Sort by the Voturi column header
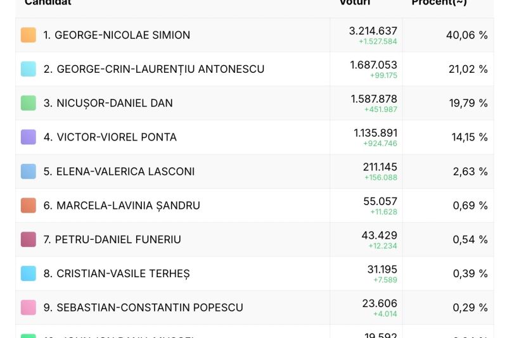Viewport: 507px width, 338px height. coord(355,3)
